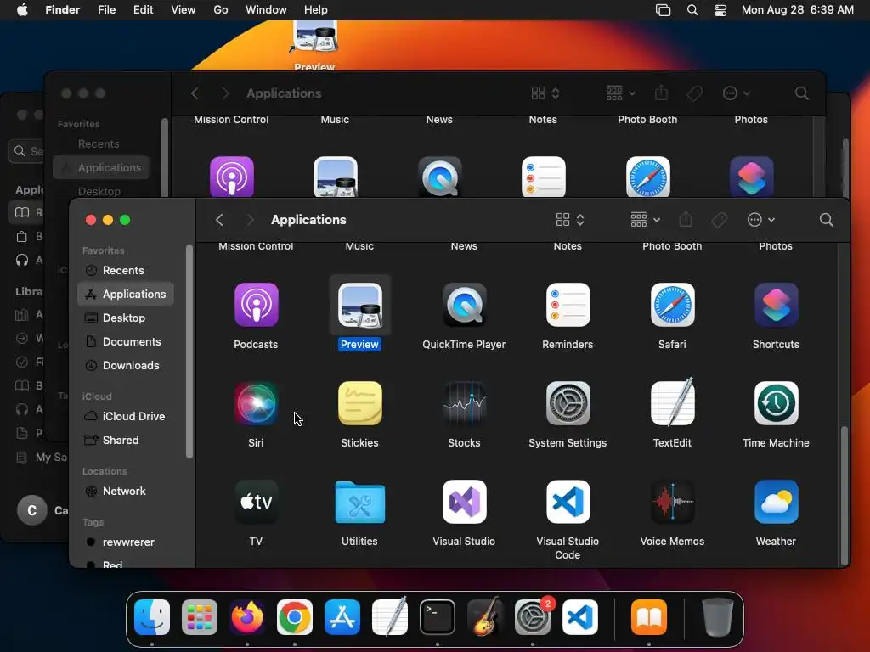The width and height of the screenshot is (870, 652).
Task: Open the Help menu
Action: tap(316, 10)
